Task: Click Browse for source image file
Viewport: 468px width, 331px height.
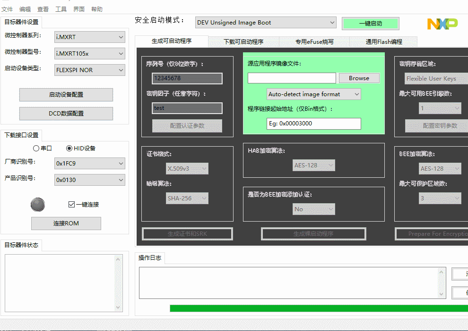Action: click(x=359, y=78)
